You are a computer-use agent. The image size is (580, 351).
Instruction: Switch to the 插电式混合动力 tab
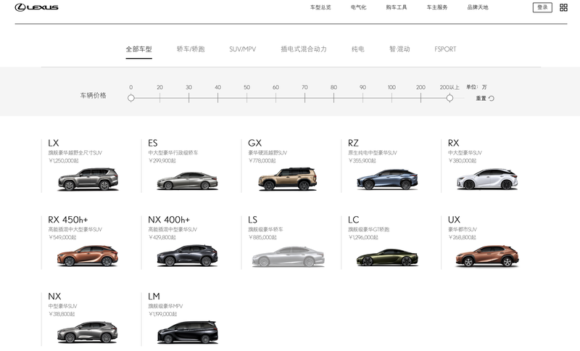[303, 49]
